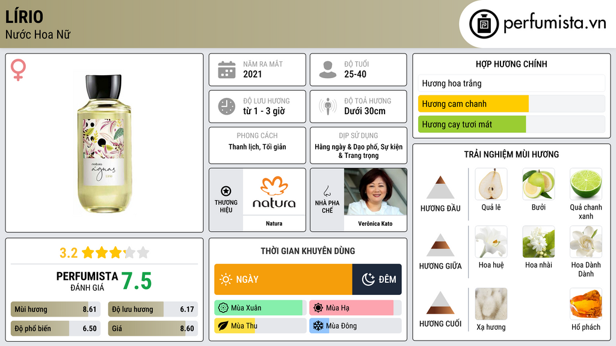Click the sun icon in the Ngày bar
The image size is (616, 346).
[x=226, y=279]
